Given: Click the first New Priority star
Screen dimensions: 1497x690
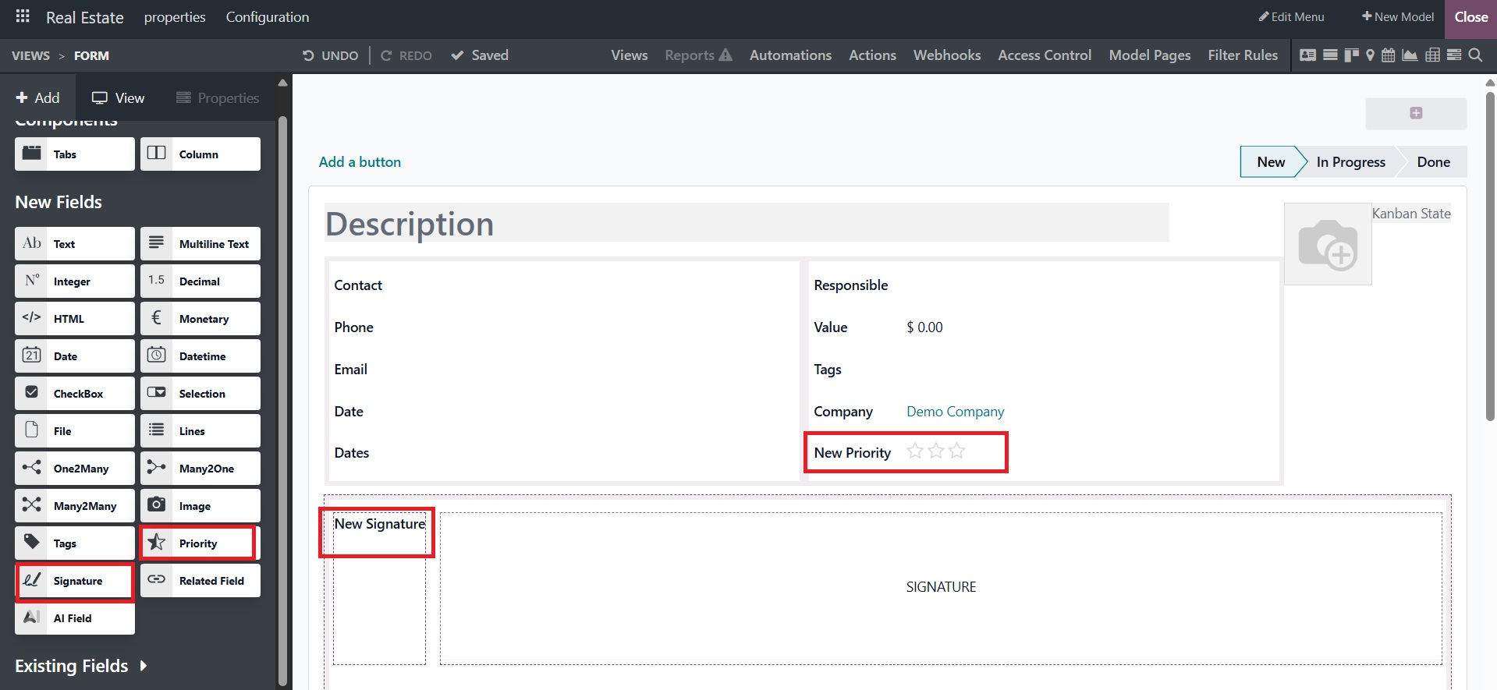Looking at the screenshot, I should (915, 451).
